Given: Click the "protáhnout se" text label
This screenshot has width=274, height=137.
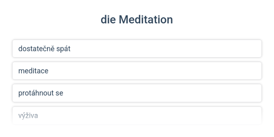Looking at the screenshot, I should 41,93.
